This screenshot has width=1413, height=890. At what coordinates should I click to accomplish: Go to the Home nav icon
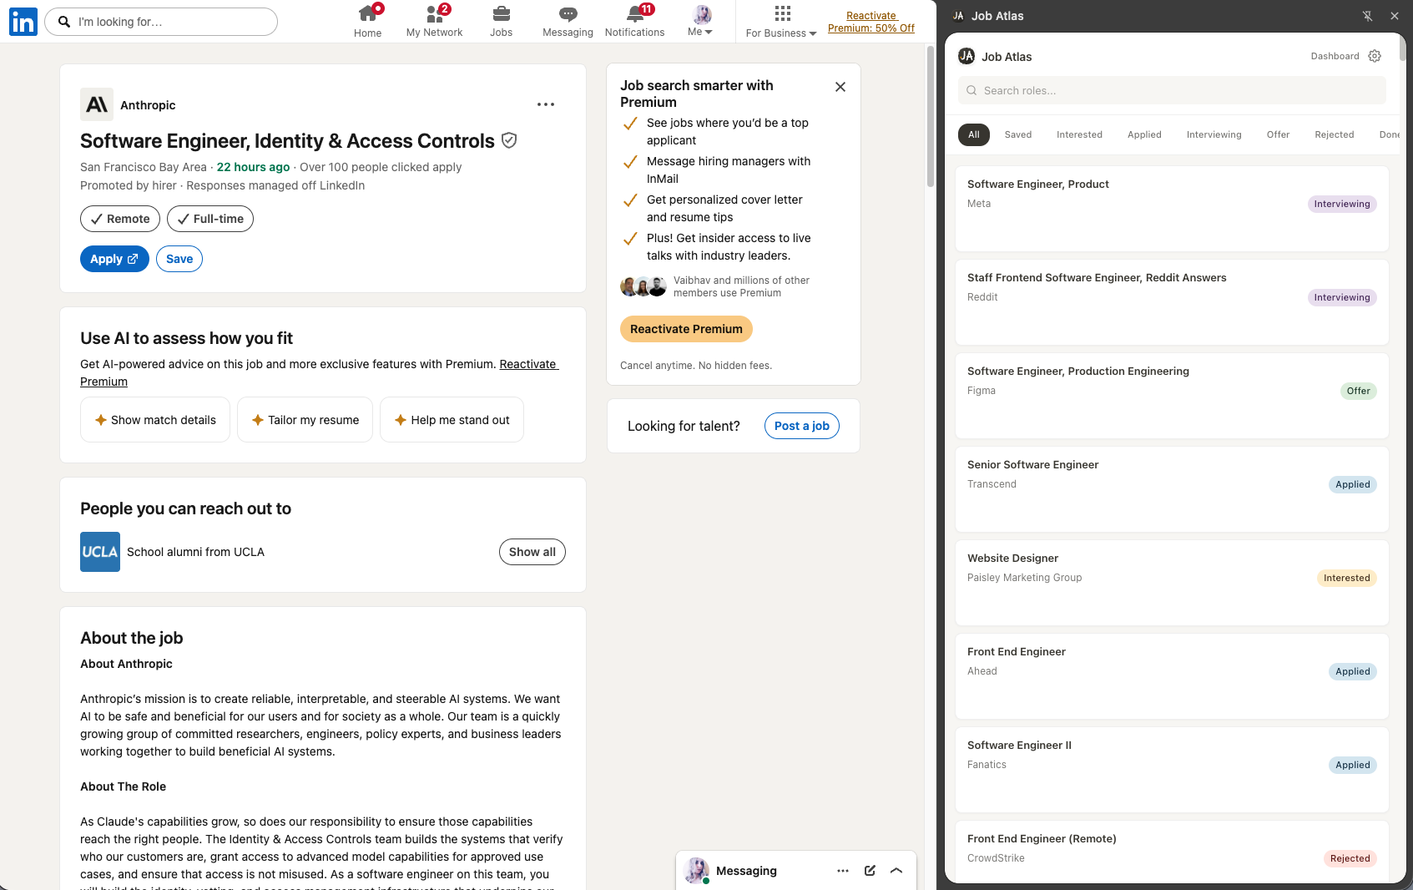pyautogui.click(x=367, y=13)
